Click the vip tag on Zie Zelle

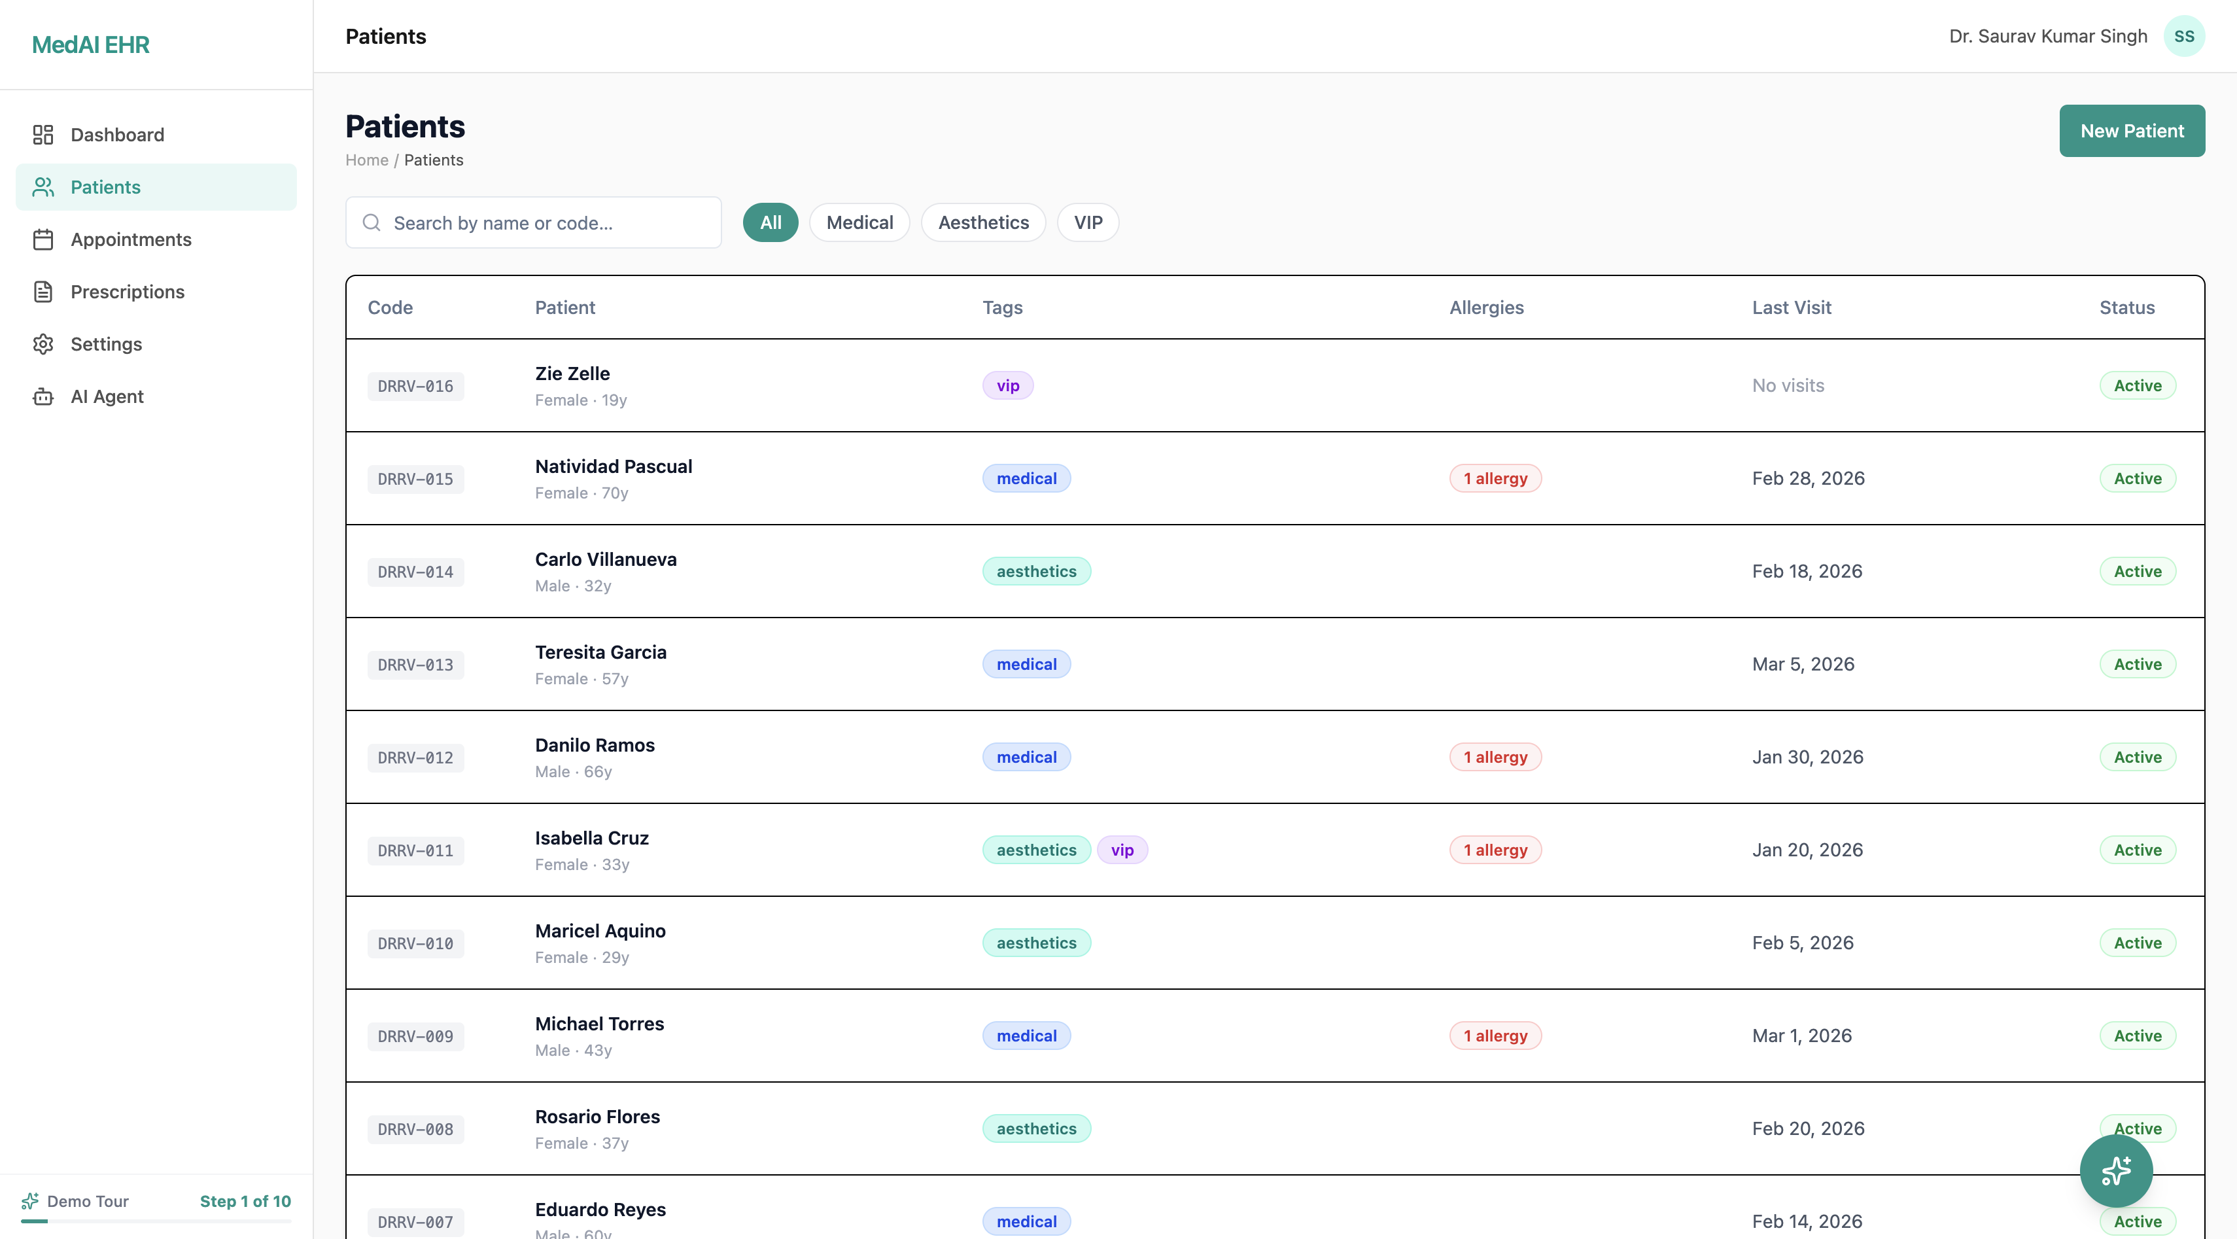point(1007,385)
